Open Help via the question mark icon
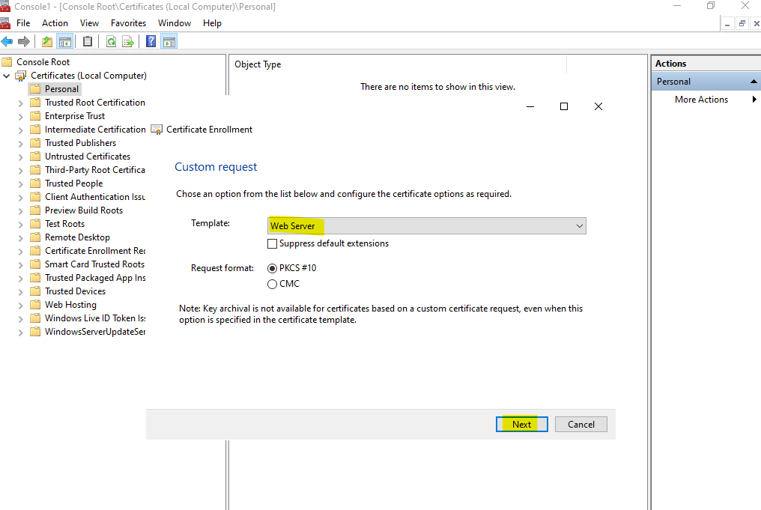761x510 pixels. (151, 42)
